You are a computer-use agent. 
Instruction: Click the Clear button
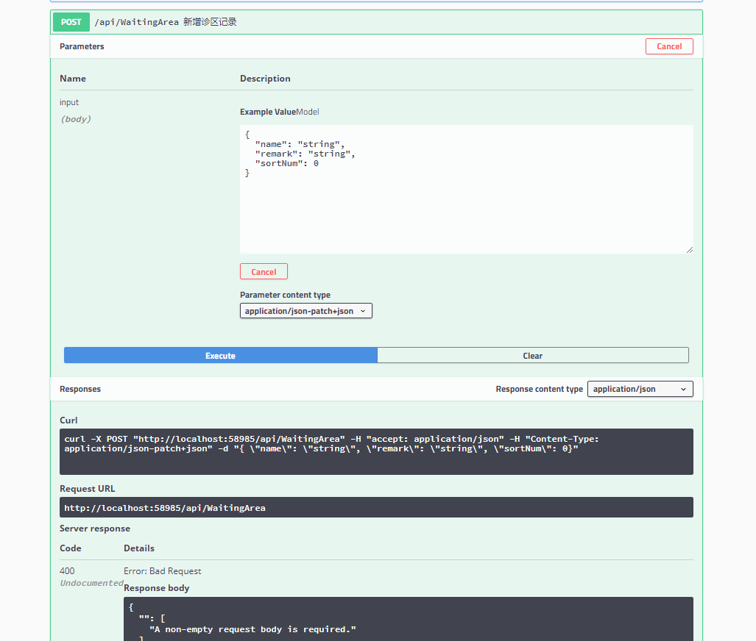coord(532,356)
